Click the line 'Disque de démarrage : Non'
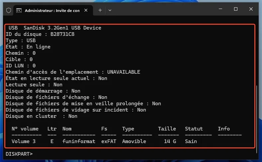This screenshot has width=262, height=162. (43, 91)
